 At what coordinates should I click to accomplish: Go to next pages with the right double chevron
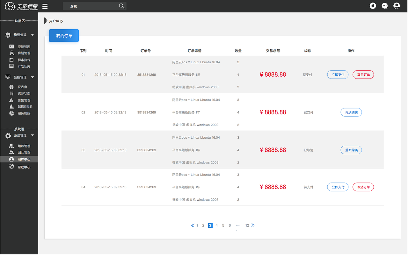click(x=253, y=225)
